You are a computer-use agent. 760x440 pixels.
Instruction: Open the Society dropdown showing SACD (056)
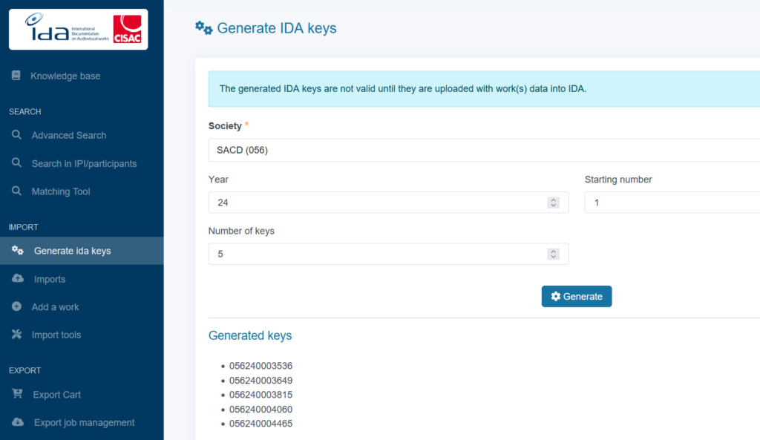tap(484, 150)
